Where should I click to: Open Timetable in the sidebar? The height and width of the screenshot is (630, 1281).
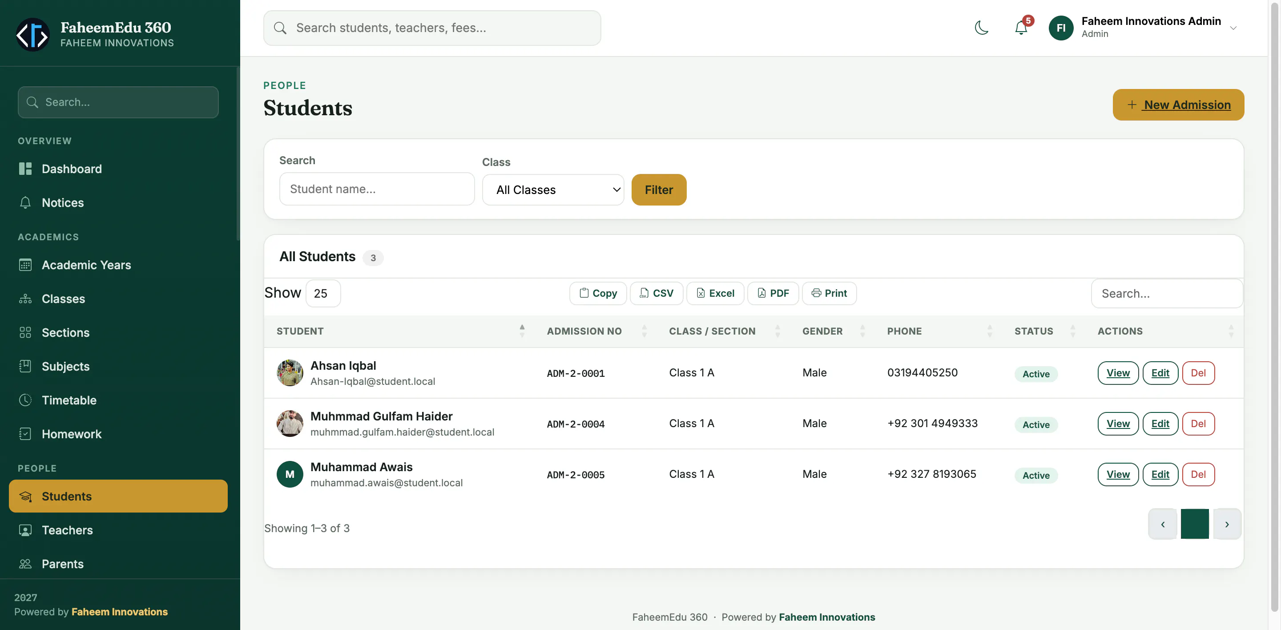click(x=118, y=400)
